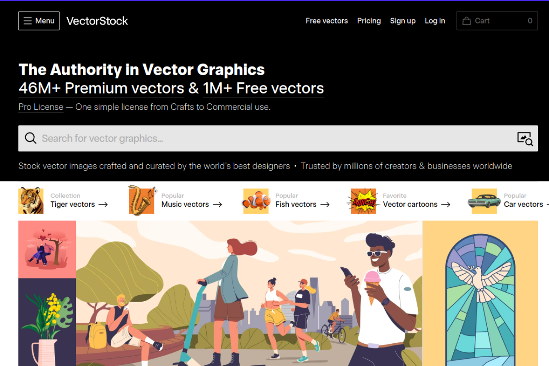Open the yellow flowers in vase illustration
This screenshot has width=549, height=366.
47,322
